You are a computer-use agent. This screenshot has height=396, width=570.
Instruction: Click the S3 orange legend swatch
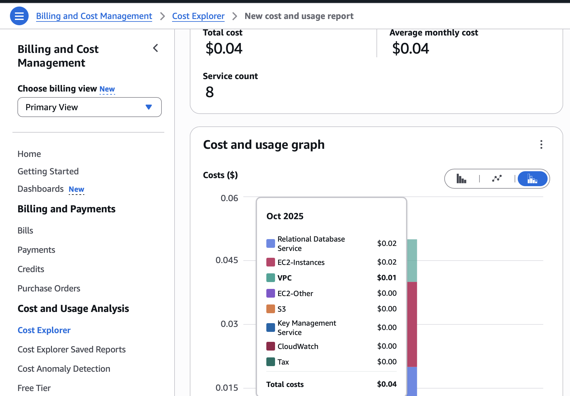271,309
